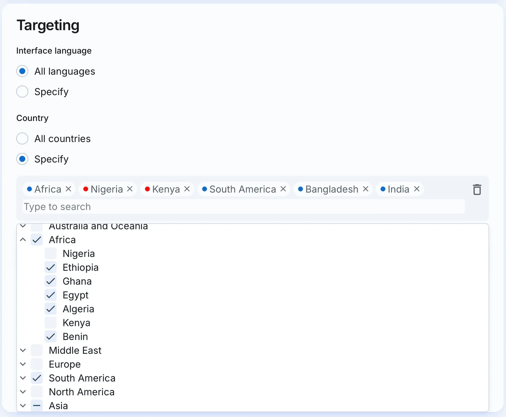Expand the Europe region chevron

(x=23, y=364)
